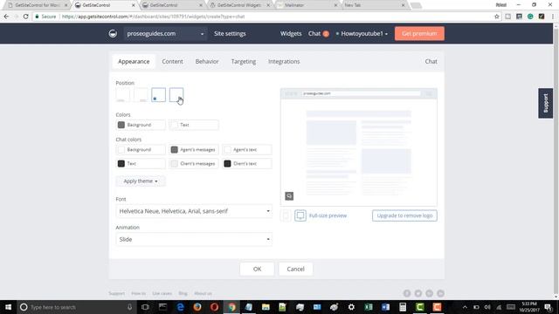The width and height of the screenshot is (559, 314).
Task: Open Word from taskbar
Action: pyautogui.click(x=385, y=307)
